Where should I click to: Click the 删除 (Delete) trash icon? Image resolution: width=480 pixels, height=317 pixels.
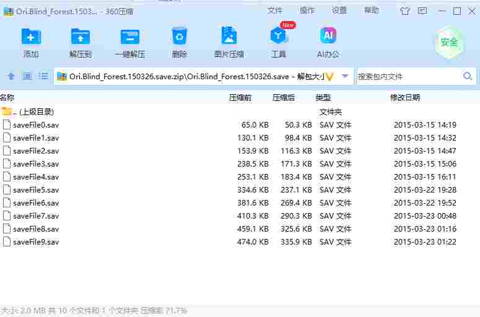180,37
